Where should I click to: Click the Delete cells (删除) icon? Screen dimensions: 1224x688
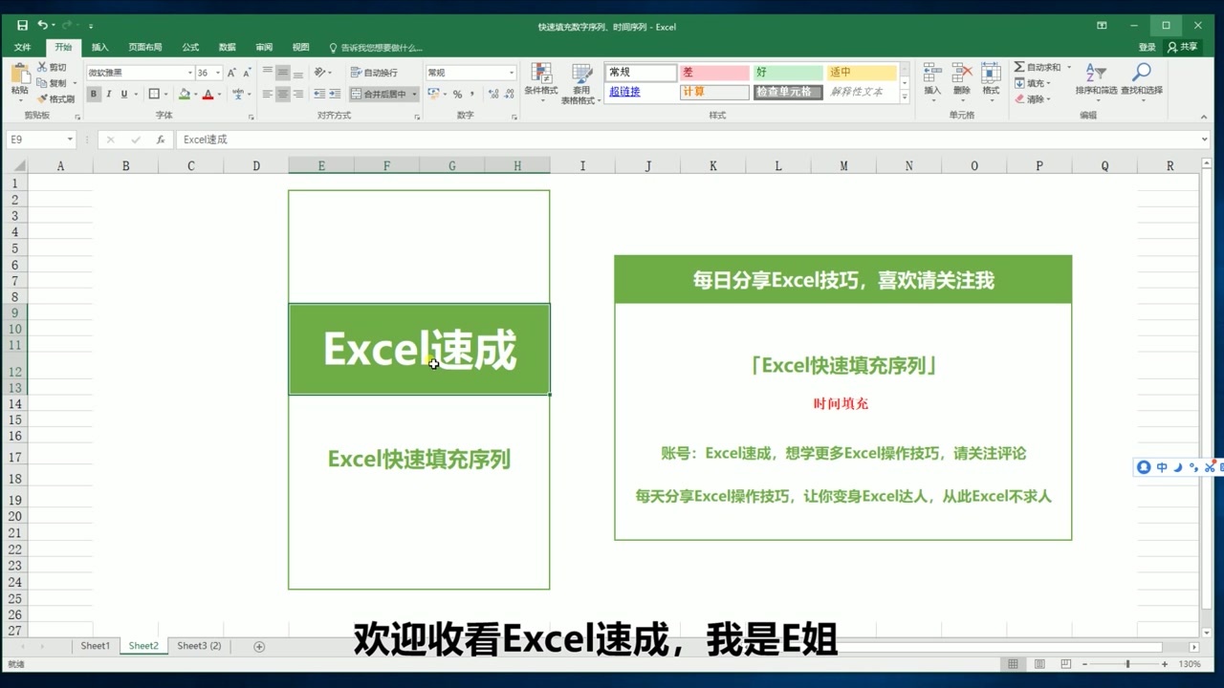(962, 74)
